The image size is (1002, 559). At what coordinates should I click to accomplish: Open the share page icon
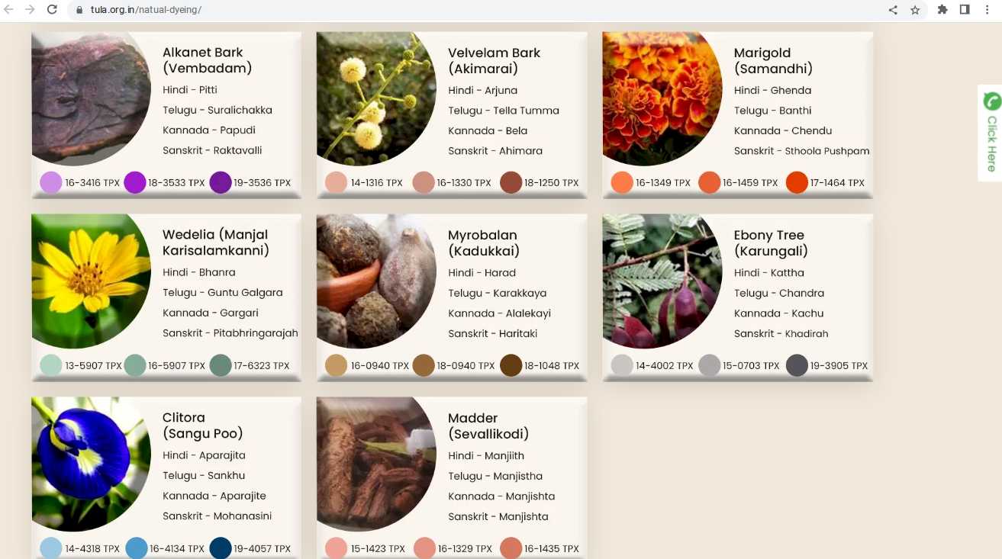893,10
